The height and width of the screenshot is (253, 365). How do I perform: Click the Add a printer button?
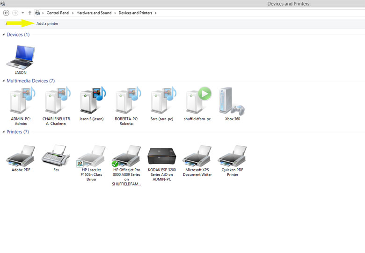[47, 23]
